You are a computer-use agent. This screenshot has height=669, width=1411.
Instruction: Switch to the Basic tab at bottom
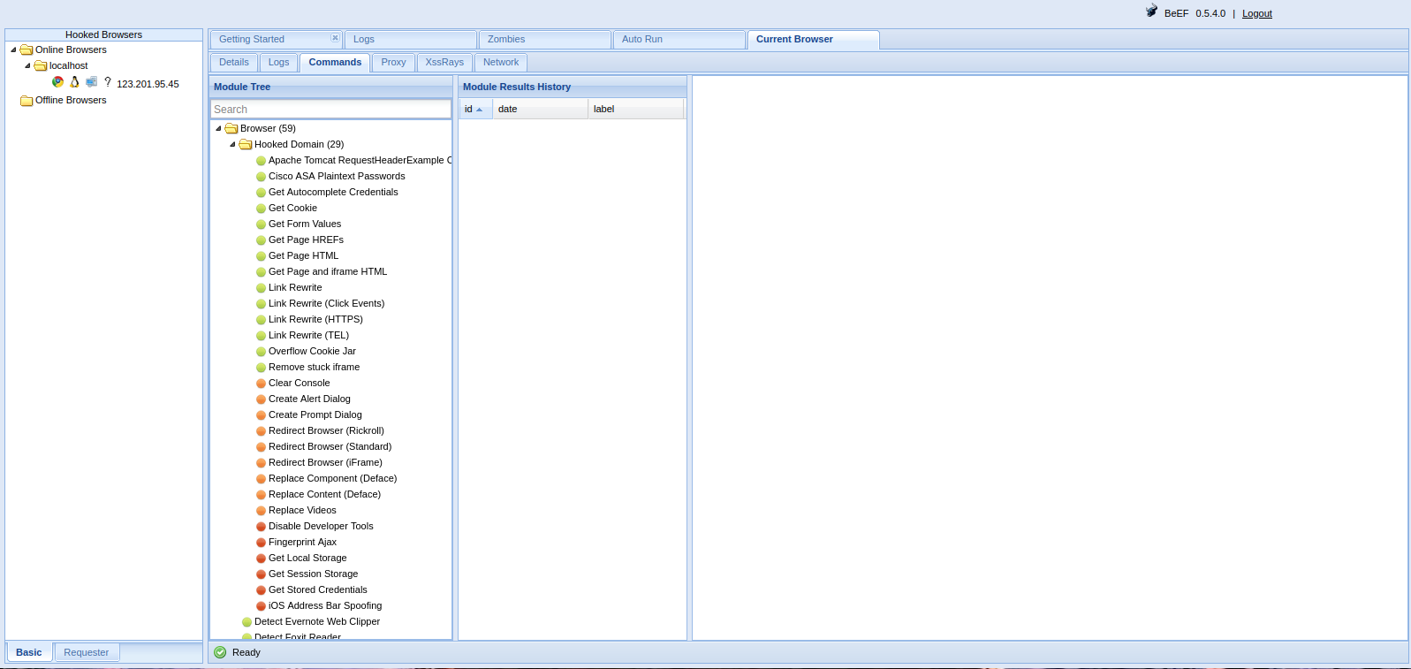[29, 652]
